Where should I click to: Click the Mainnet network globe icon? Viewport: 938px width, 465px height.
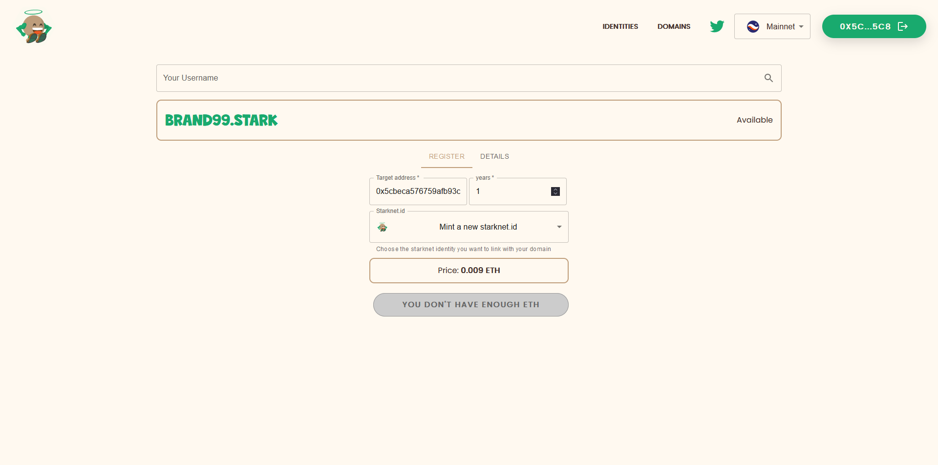[753, 27]
